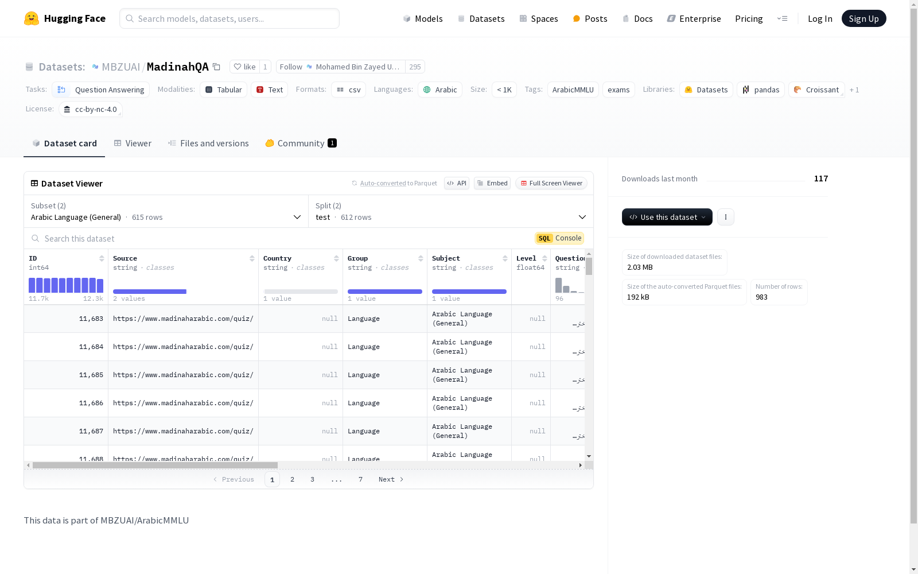Go to Models in the navigation
This screenshot has width=918, height=574.
pyautogui.click(x=423, y=18)
